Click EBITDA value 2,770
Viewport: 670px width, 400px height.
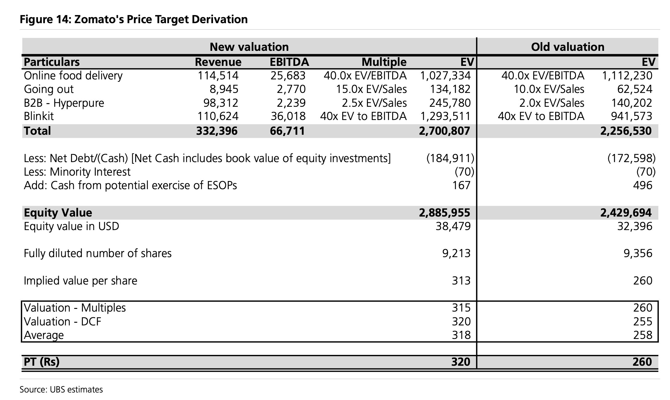tap(291, 89)
